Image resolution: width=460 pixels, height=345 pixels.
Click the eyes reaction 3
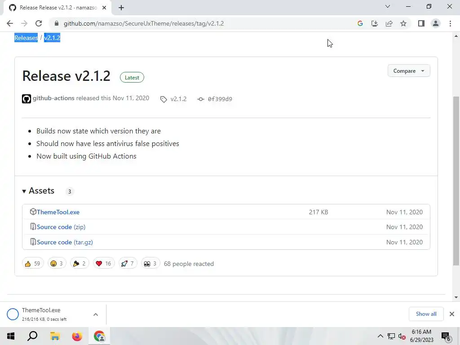(x=150, y=263)
